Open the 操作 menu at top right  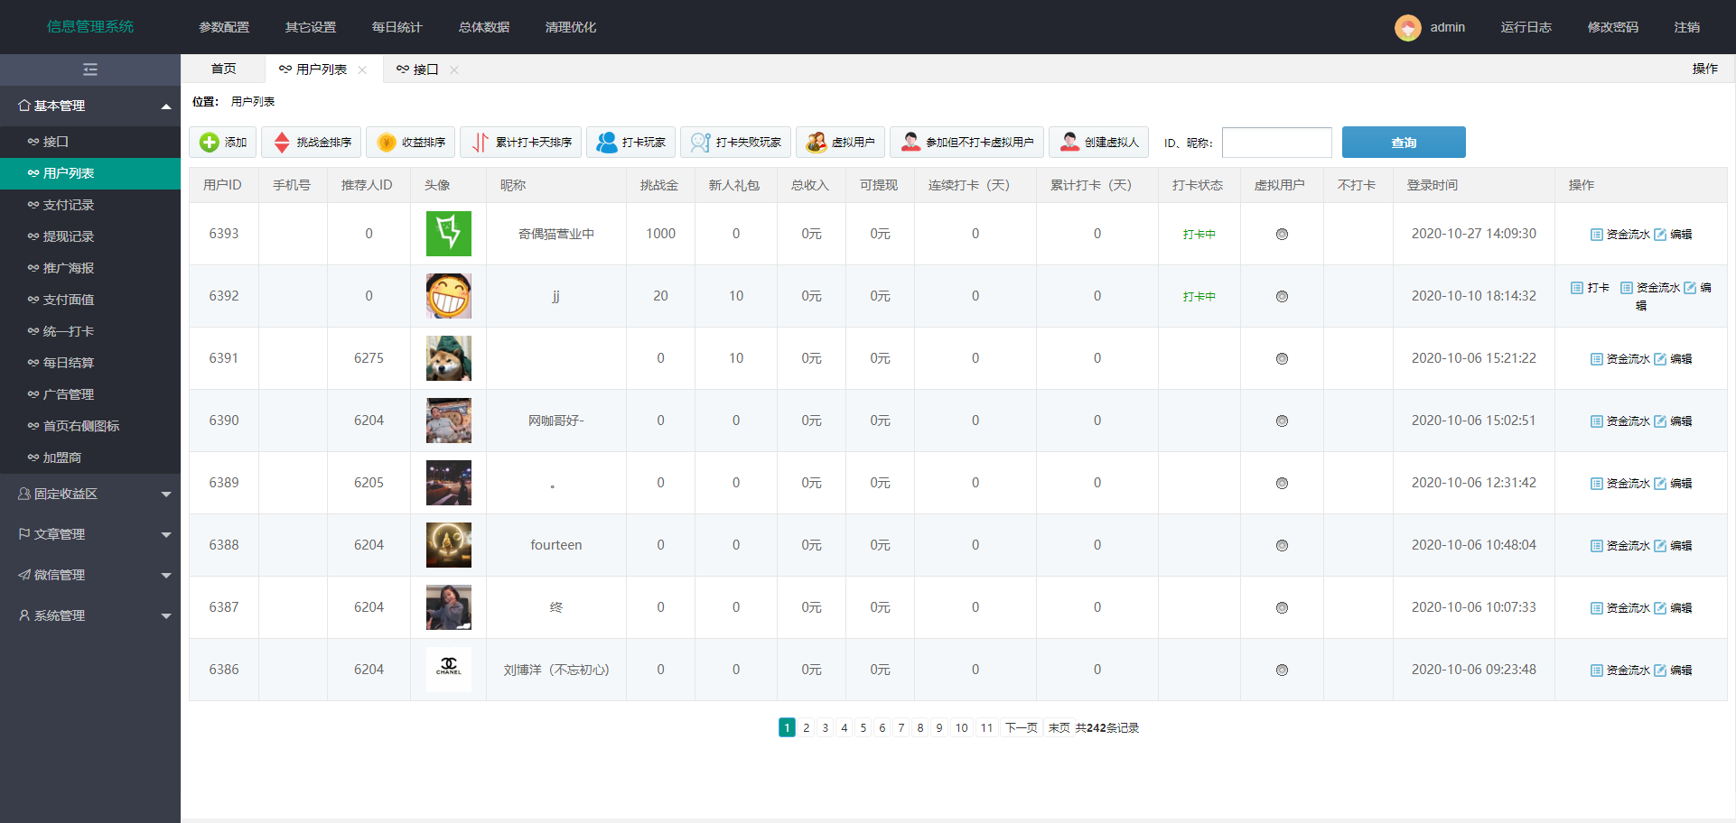(1705, 69)
